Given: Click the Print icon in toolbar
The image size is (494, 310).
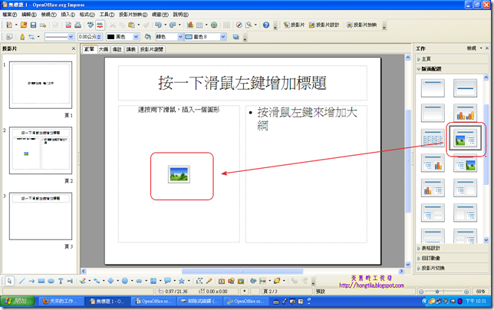Looking at the screenshot, I should pyautogui.click(x=77, y=25).
